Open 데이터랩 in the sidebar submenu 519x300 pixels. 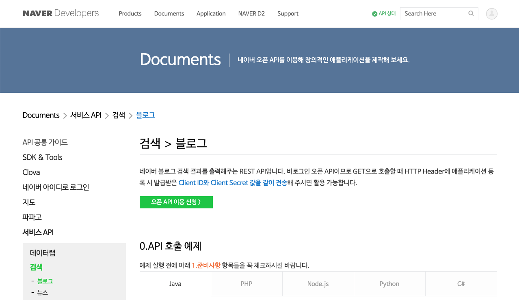[x=43, y=253]
